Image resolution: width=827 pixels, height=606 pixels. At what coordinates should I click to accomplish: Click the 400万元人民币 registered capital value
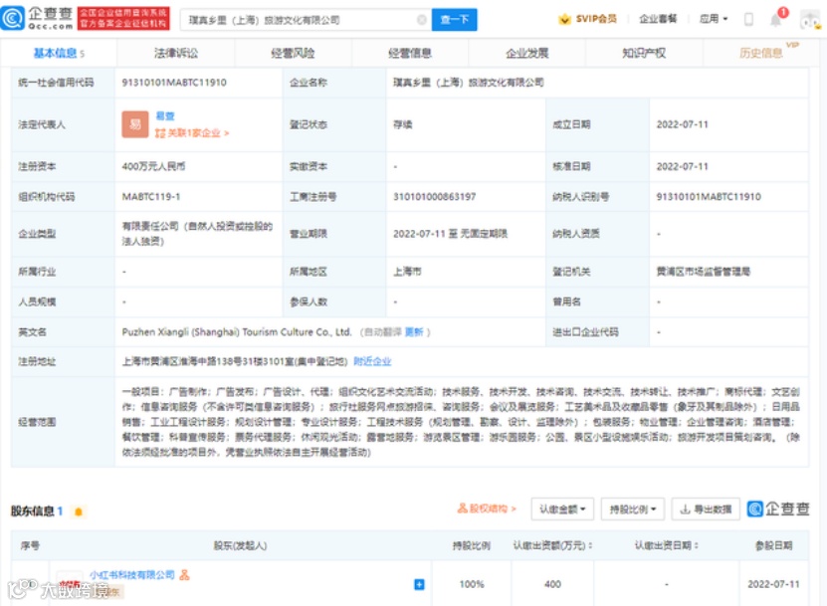[x=153, y=166]
